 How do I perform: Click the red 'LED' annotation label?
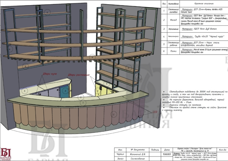click(x=155, y=112)
